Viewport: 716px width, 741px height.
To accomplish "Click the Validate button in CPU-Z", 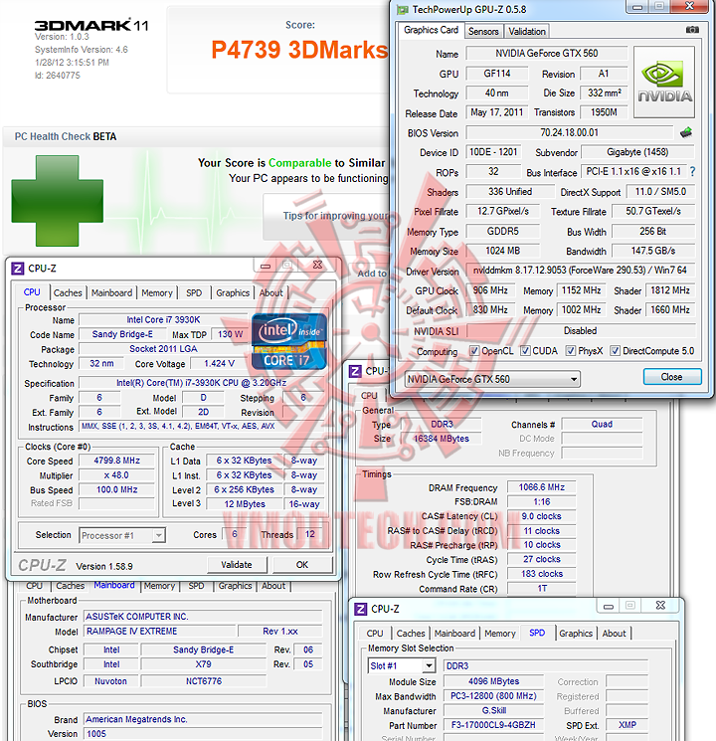I will [237, 565].
